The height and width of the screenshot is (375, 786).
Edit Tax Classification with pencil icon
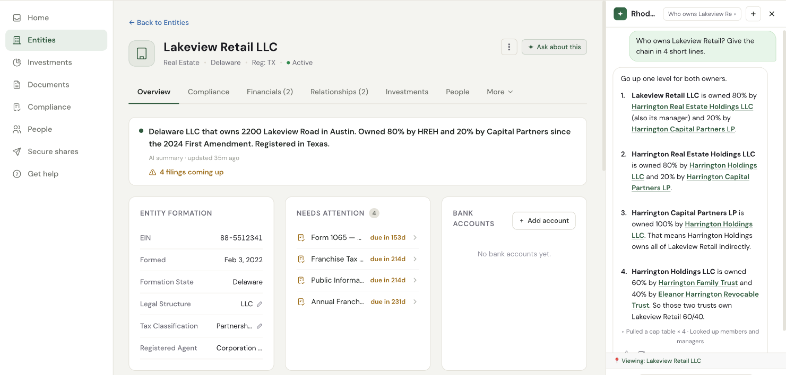click(260, 326)
